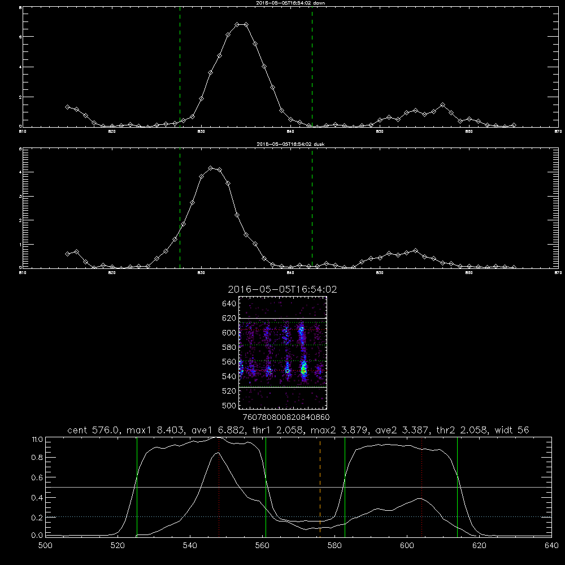Click the "cent 576.0" value in stats line
The width and height of the screenshot is (565, 565).
[x=94, y=430]
